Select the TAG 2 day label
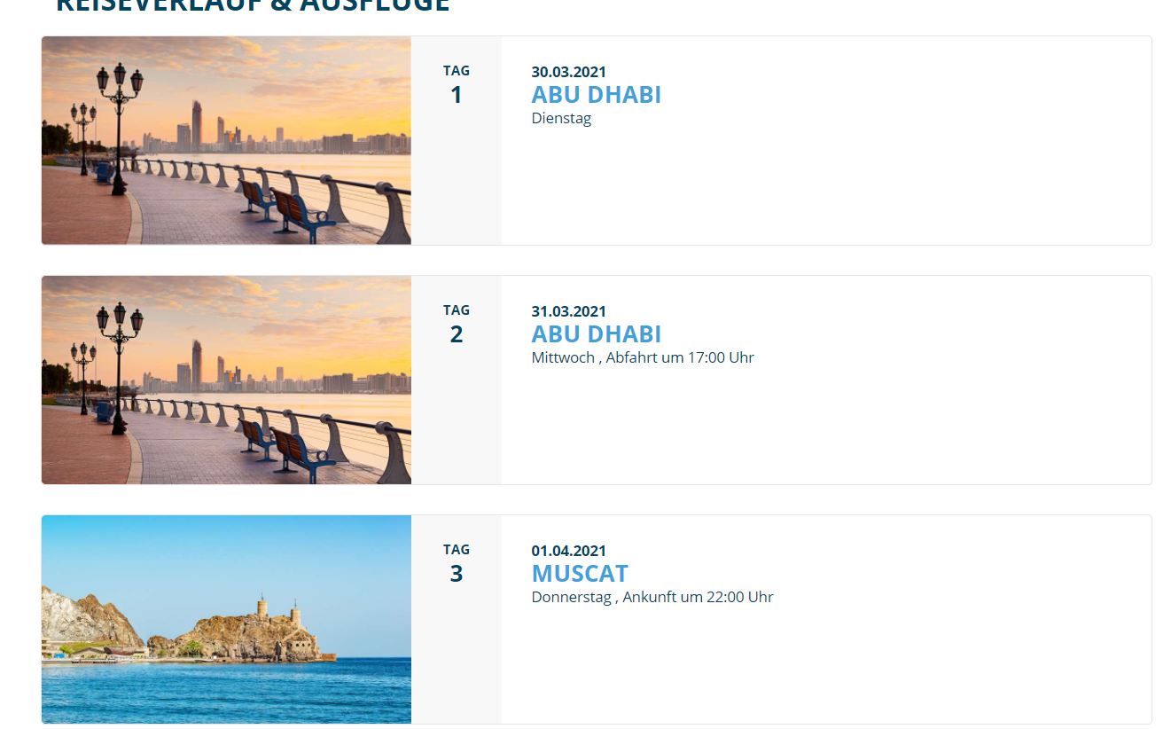 click(457, 324)
